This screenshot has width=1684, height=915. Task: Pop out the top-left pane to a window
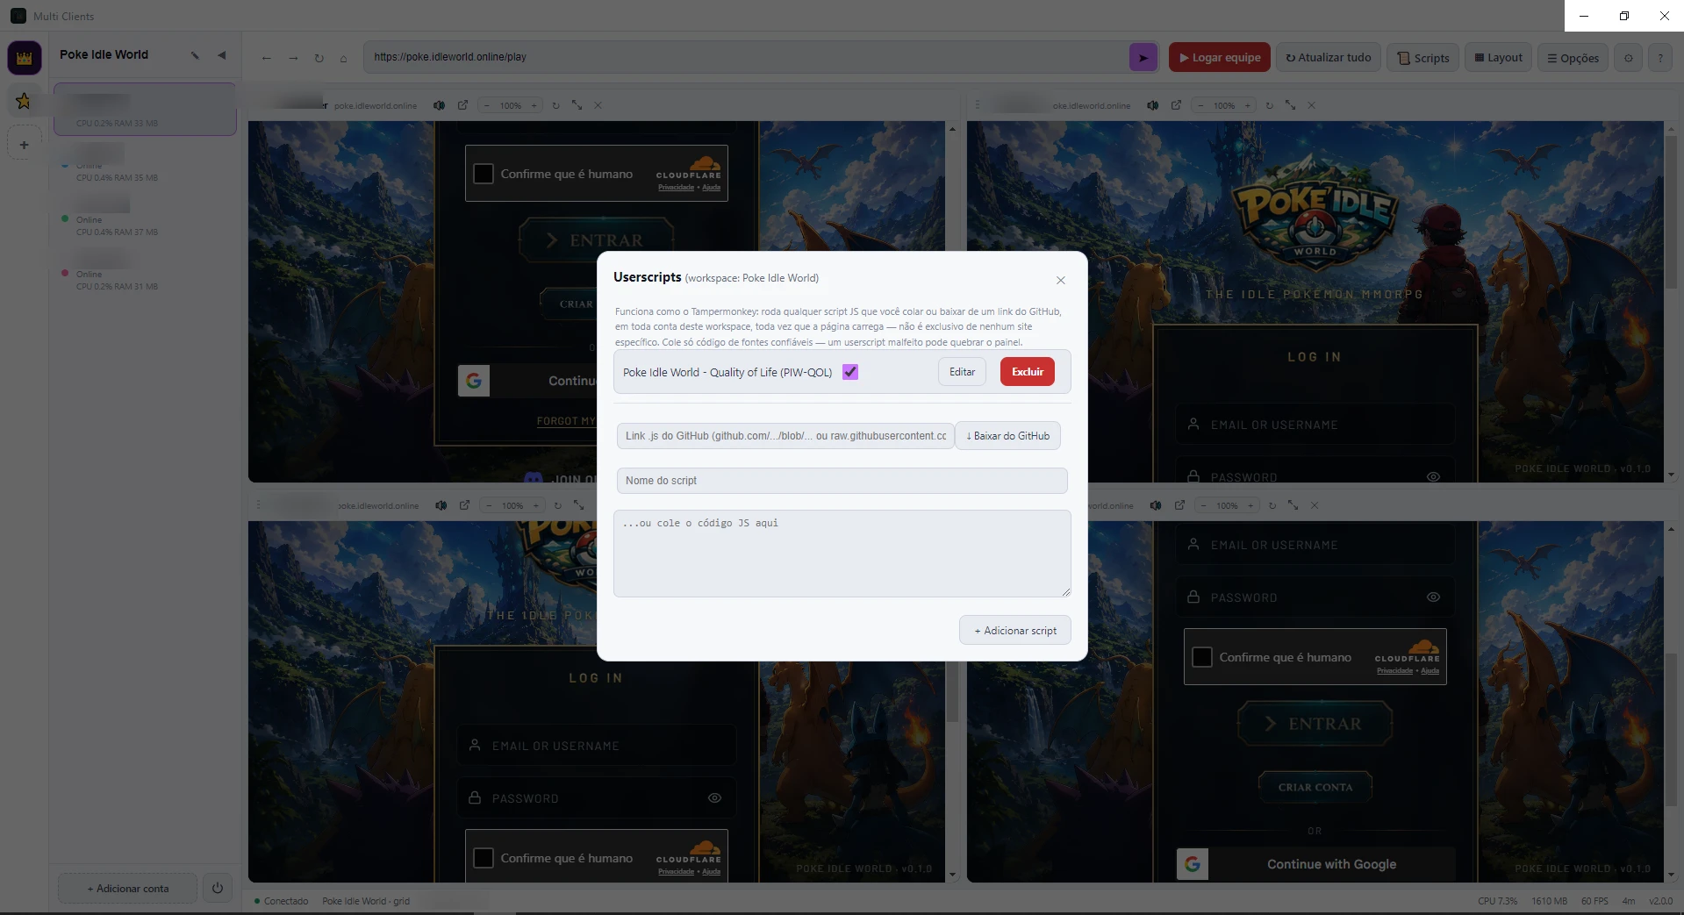click(x=462, y=105)
